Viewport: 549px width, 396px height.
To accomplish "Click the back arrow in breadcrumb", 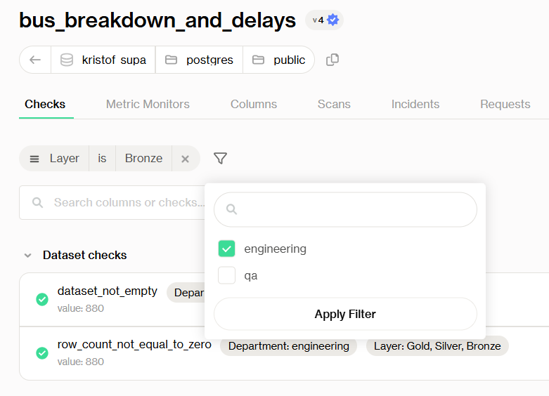I will tap(35, 60).
